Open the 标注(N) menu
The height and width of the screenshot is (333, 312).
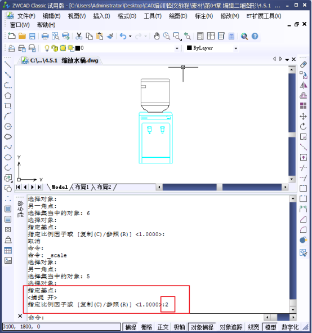204,16
